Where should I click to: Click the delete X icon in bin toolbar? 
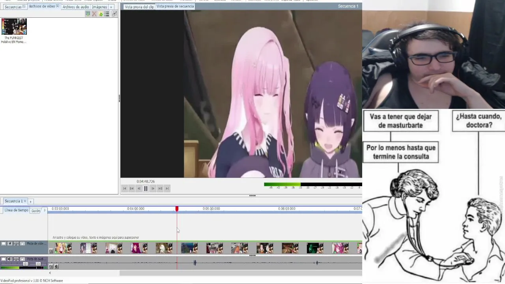pyautogui.click(x=94, y=14)
